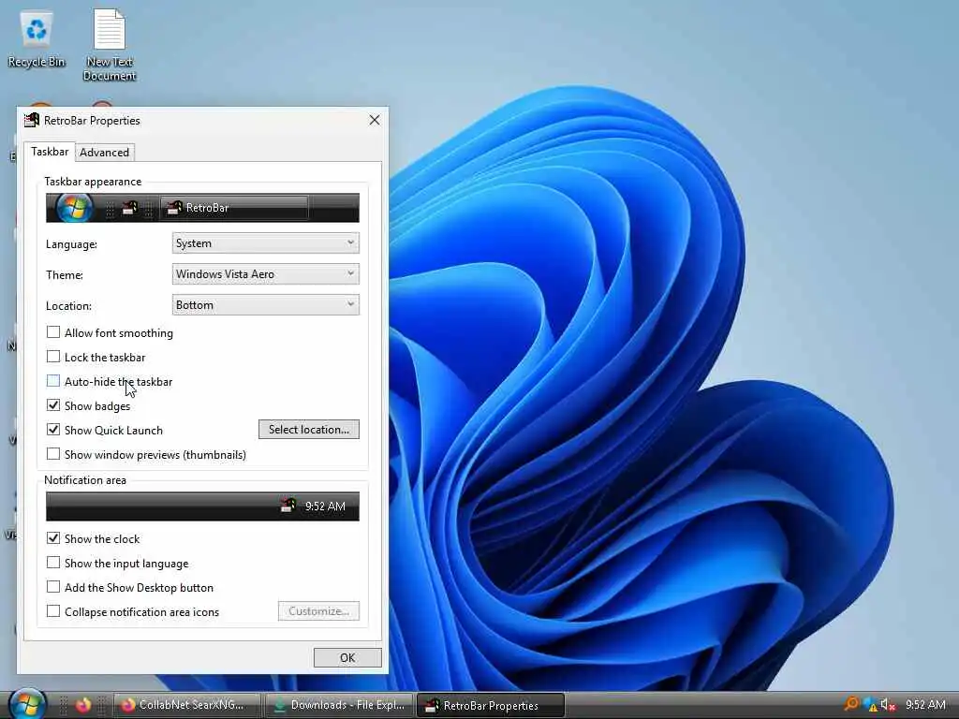Image resolution: width=959 pixels, height=719 pixels.
Task: Close the RetroBar Properties dialog
Action: click(x=375, y=120)
